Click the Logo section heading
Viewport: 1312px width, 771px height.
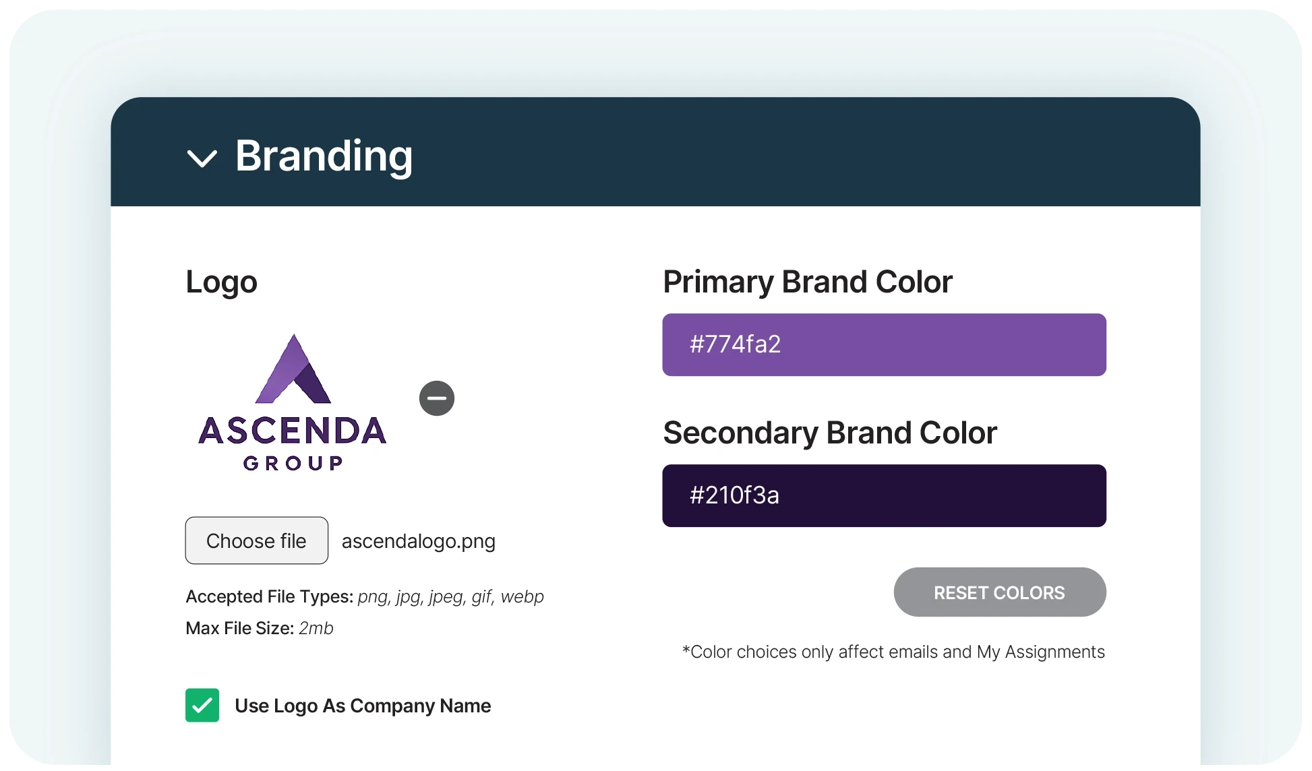[221, 282]
